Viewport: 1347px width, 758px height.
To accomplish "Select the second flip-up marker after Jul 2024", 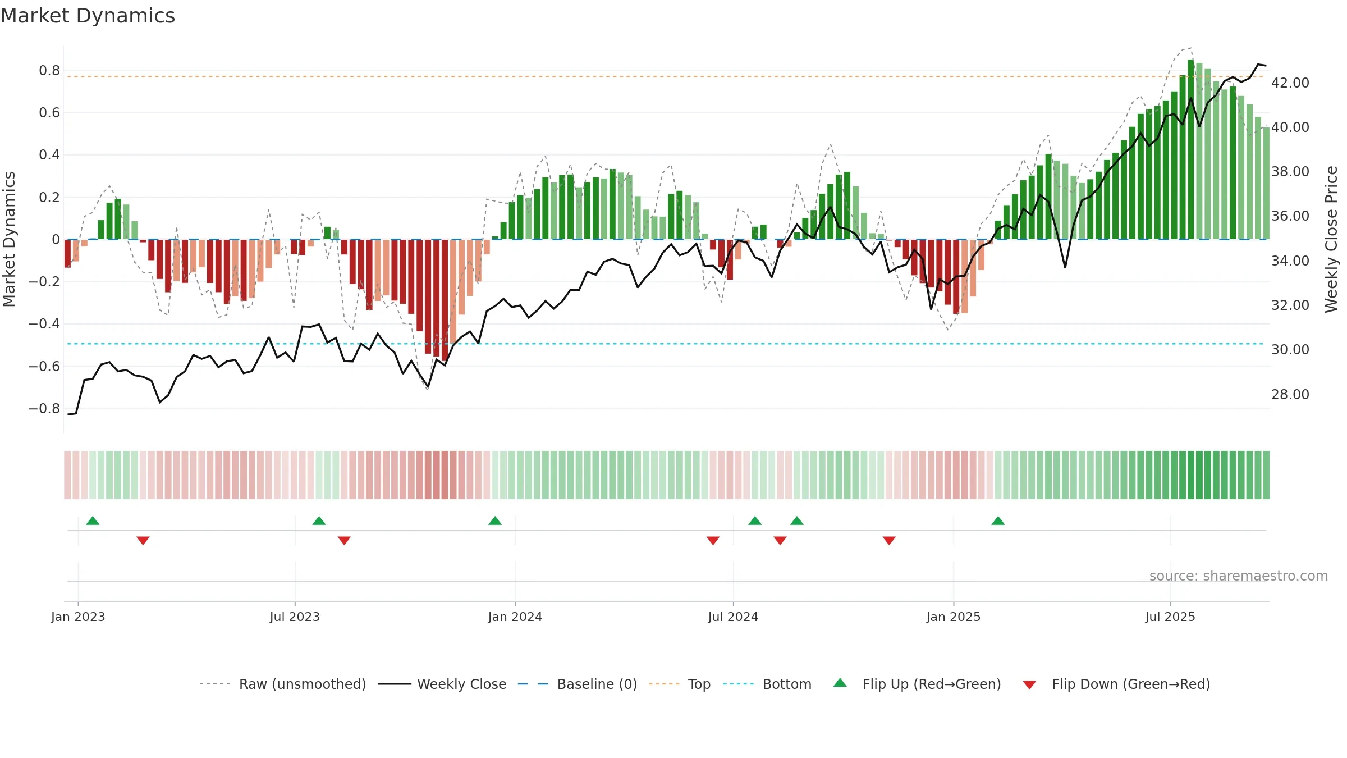I will [x=797, y=520].
